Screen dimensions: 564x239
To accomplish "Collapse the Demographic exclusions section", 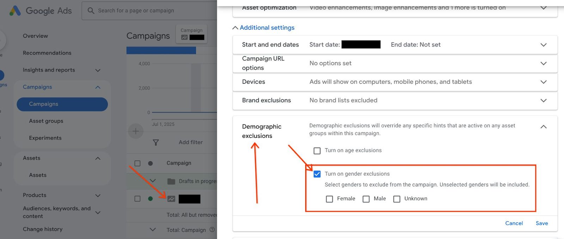I will (543, 127).
